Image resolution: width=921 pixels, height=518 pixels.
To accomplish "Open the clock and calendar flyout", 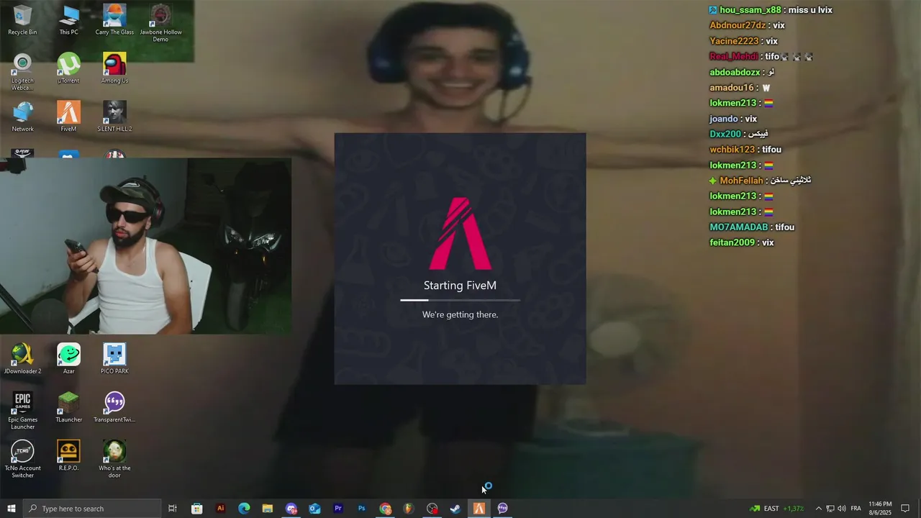I will (x=880, y=509).
